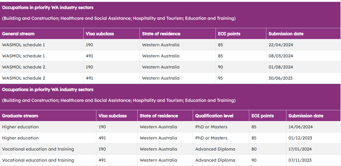Click the first Higher education row label
The height and width of the screenshot is (166, 341).
point(20,127)
